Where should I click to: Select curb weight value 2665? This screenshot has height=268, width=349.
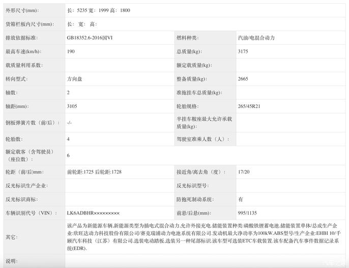click(x=243, y=79)
